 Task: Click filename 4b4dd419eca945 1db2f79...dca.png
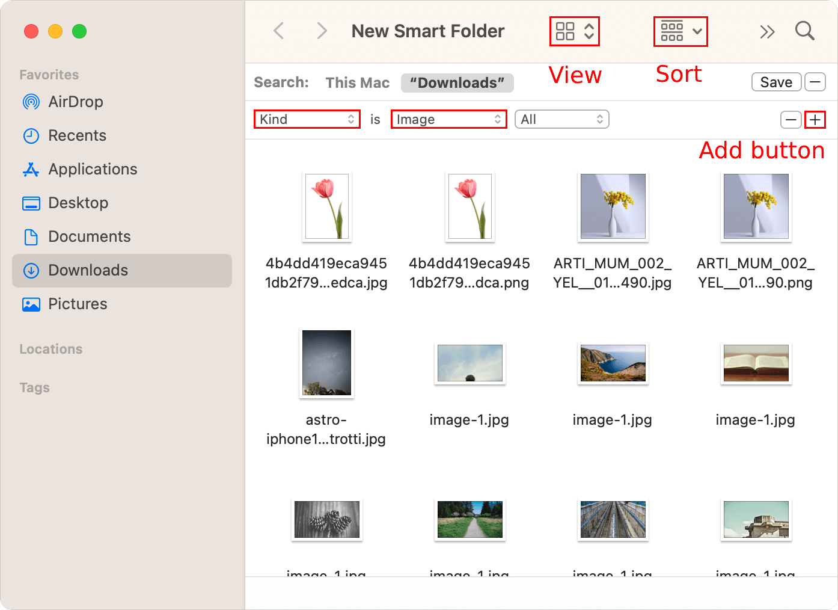[x=469, y=273]
